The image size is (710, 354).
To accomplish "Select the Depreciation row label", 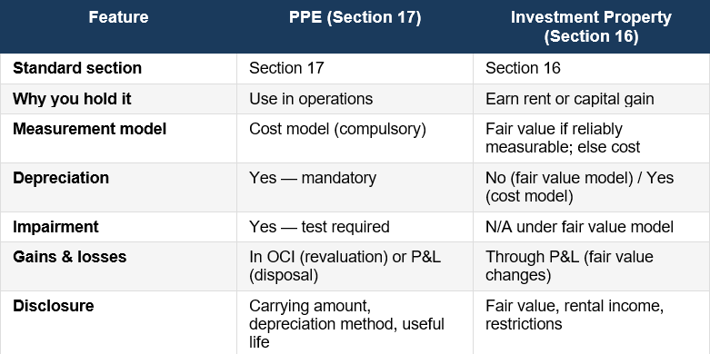I will coord(61,178).
